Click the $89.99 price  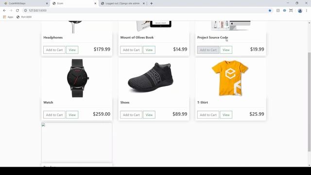click(180, 114)
